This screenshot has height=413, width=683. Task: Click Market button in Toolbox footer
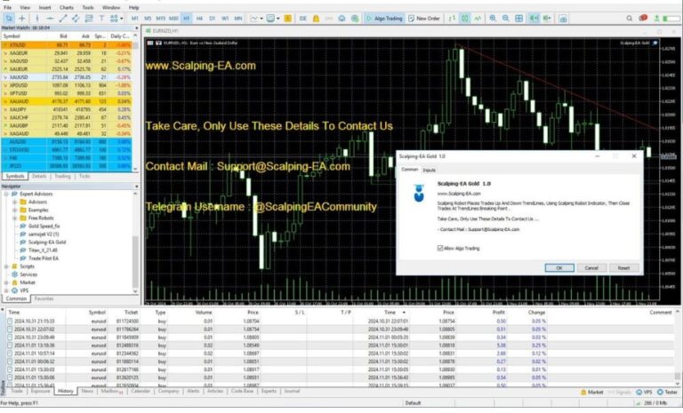(x=592, y=393)
